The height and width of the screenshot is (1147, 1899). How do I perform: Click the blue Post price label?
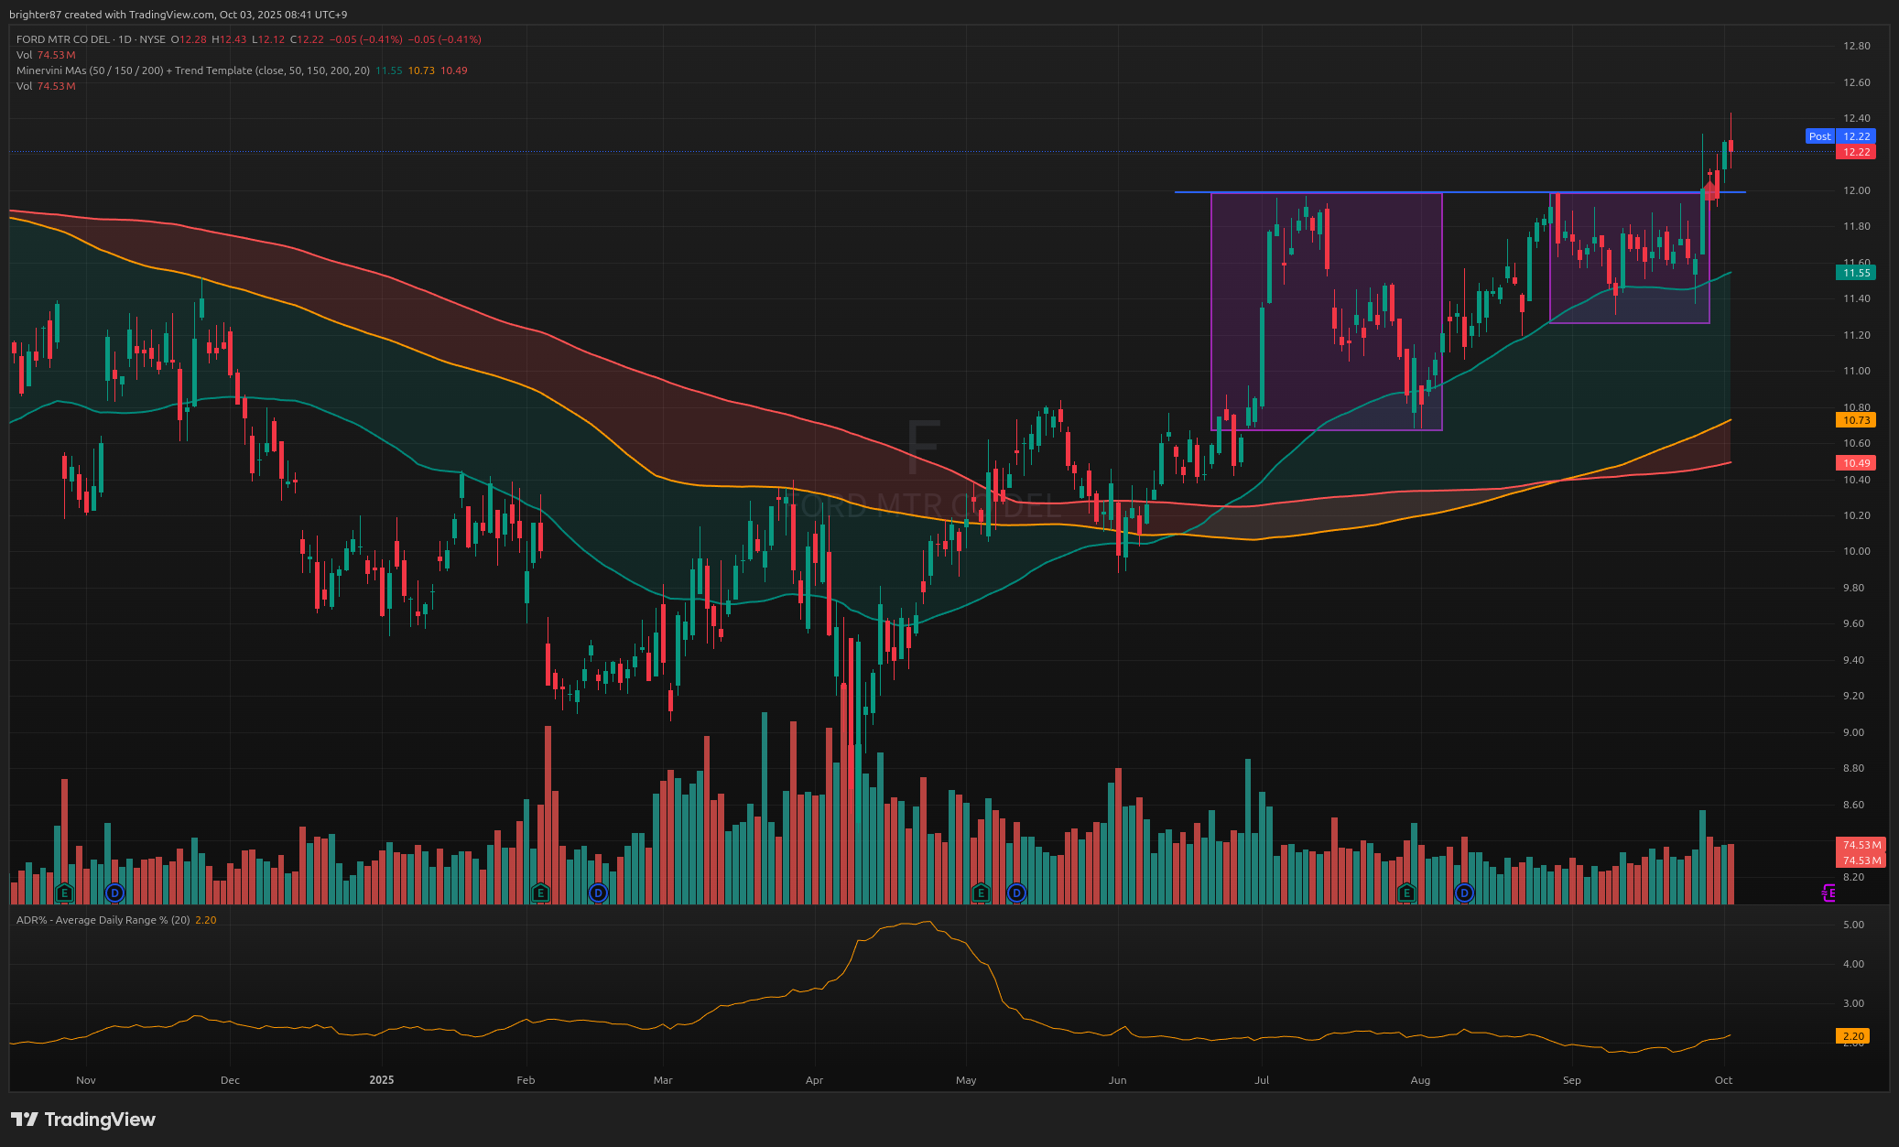(x=1819, y=136)
